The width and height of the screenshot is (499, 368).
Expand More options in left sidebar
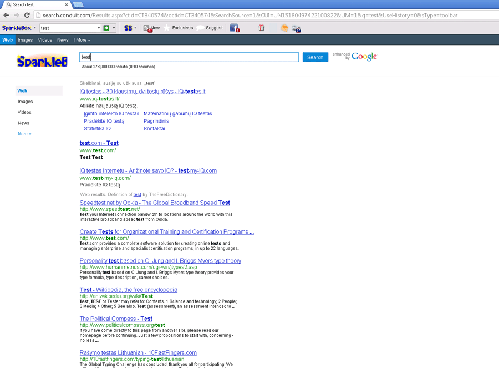coord(24,134)
